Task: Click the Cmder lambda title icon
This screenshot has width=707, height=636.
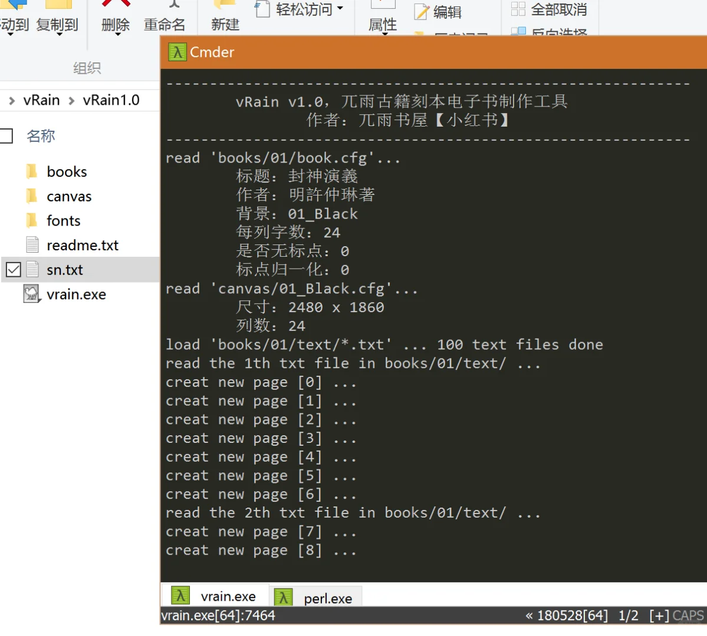Action: pos(177,52)
